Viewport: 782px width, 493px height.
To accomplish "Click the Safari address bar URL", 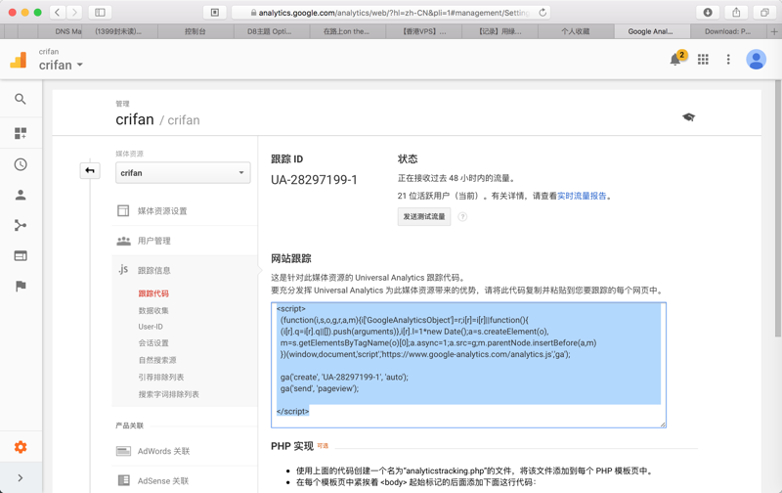I will [392, 13].
